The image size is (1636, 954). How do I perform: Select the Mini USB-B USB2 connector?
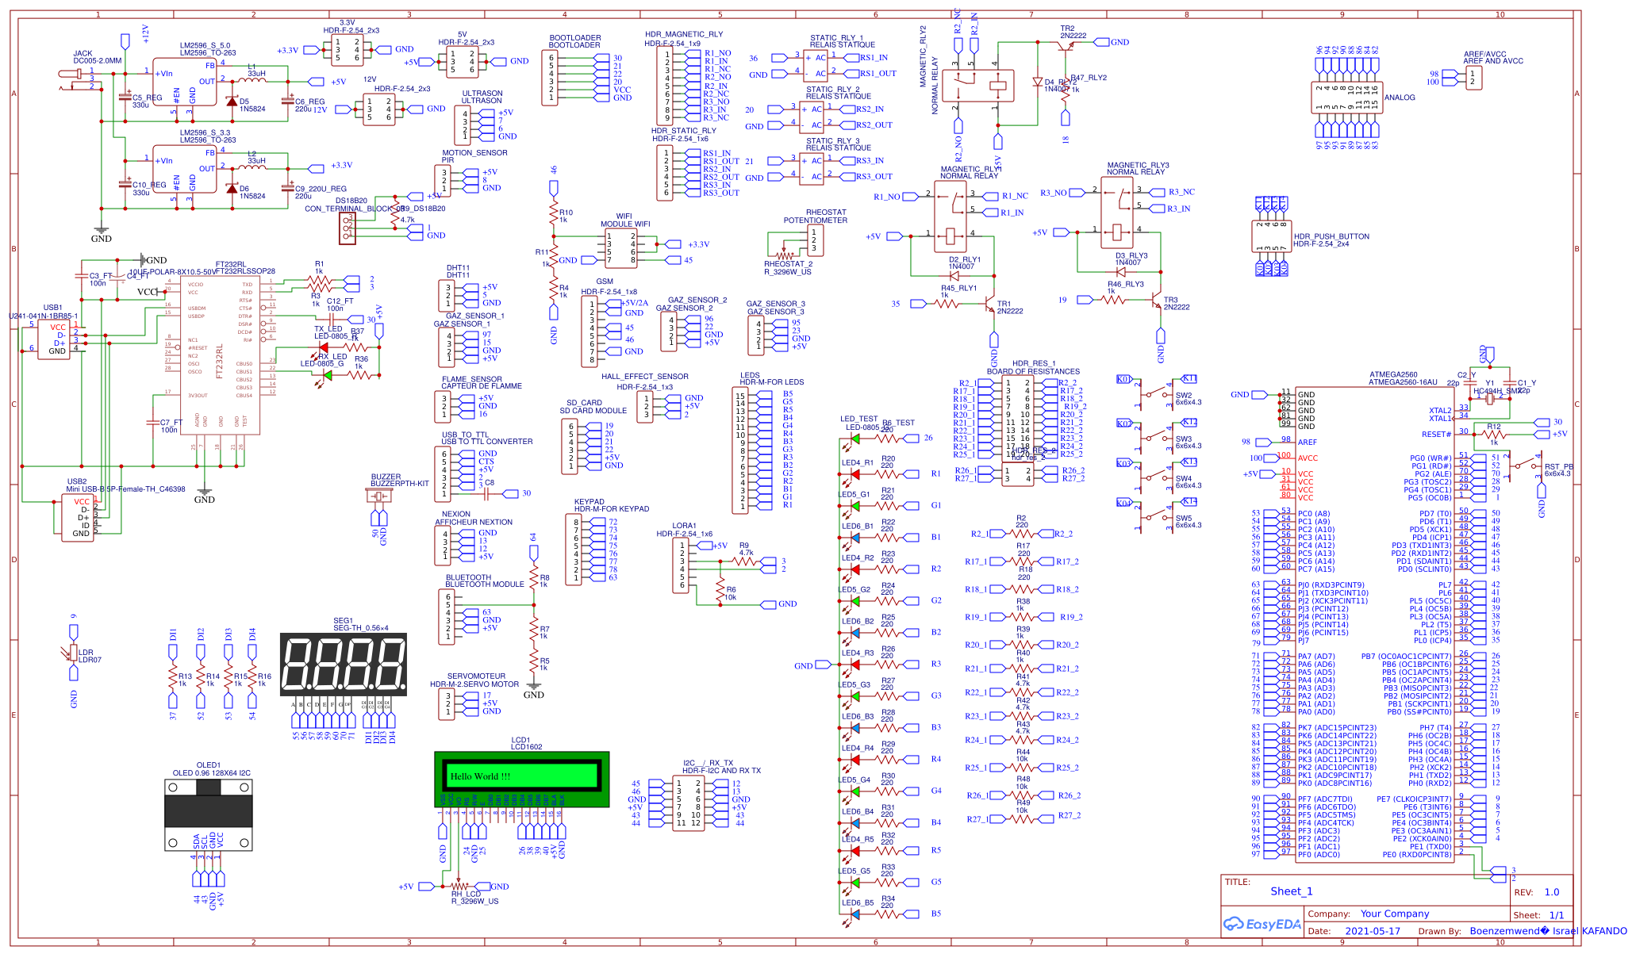[x=79, y=515]
